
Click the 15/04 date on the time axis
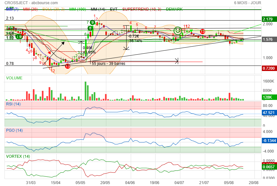tap(55, 183)
